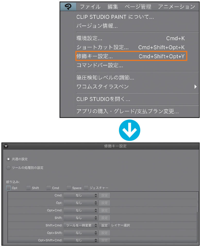The width and height of the screenshot is (201, 247).
Task: Open the ページ管理 menu
Action: point(138,7)
